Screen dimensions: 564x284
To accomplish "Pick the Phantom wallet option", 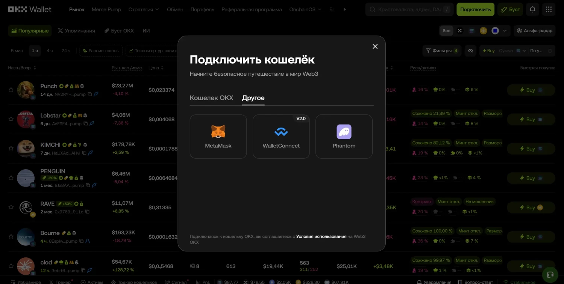I will pyautogui.click(x=344, y=137).
